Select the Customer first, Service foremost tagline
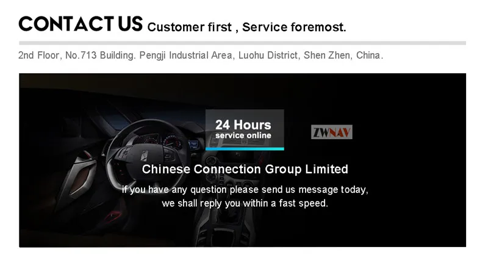 (246, 27)
